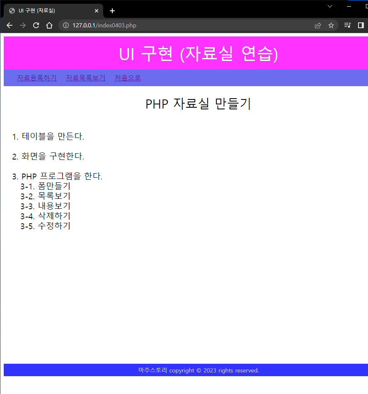This screenshot has height=394, width=368.
Task: Share this page via the share icon
Action: [318, 25]
